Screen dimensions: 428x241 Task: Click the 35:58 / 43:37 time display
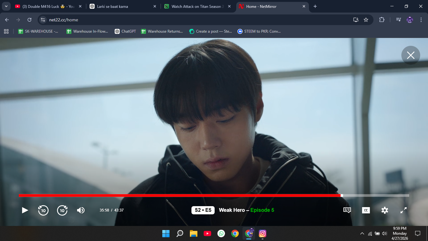(x=112, y=210)
